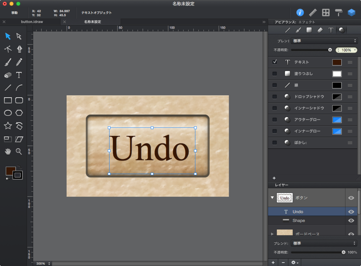Open the layer ブレンド mode dropdown

324,243
